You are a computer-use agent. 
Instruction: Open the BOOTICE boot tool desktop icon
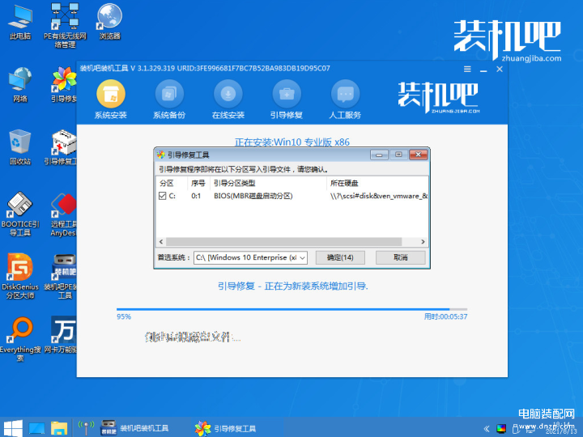[20, 214]
